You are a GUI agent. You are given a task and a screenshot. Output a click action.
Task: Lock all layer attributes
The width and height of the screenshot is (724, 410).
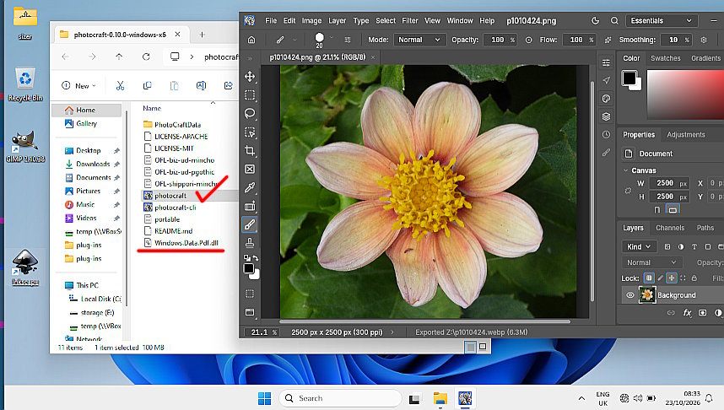point(694,278)
